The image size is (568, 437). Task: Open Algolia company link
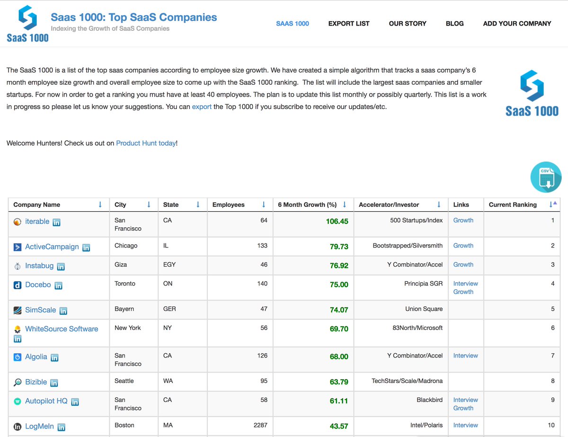[x=36, y=357]
